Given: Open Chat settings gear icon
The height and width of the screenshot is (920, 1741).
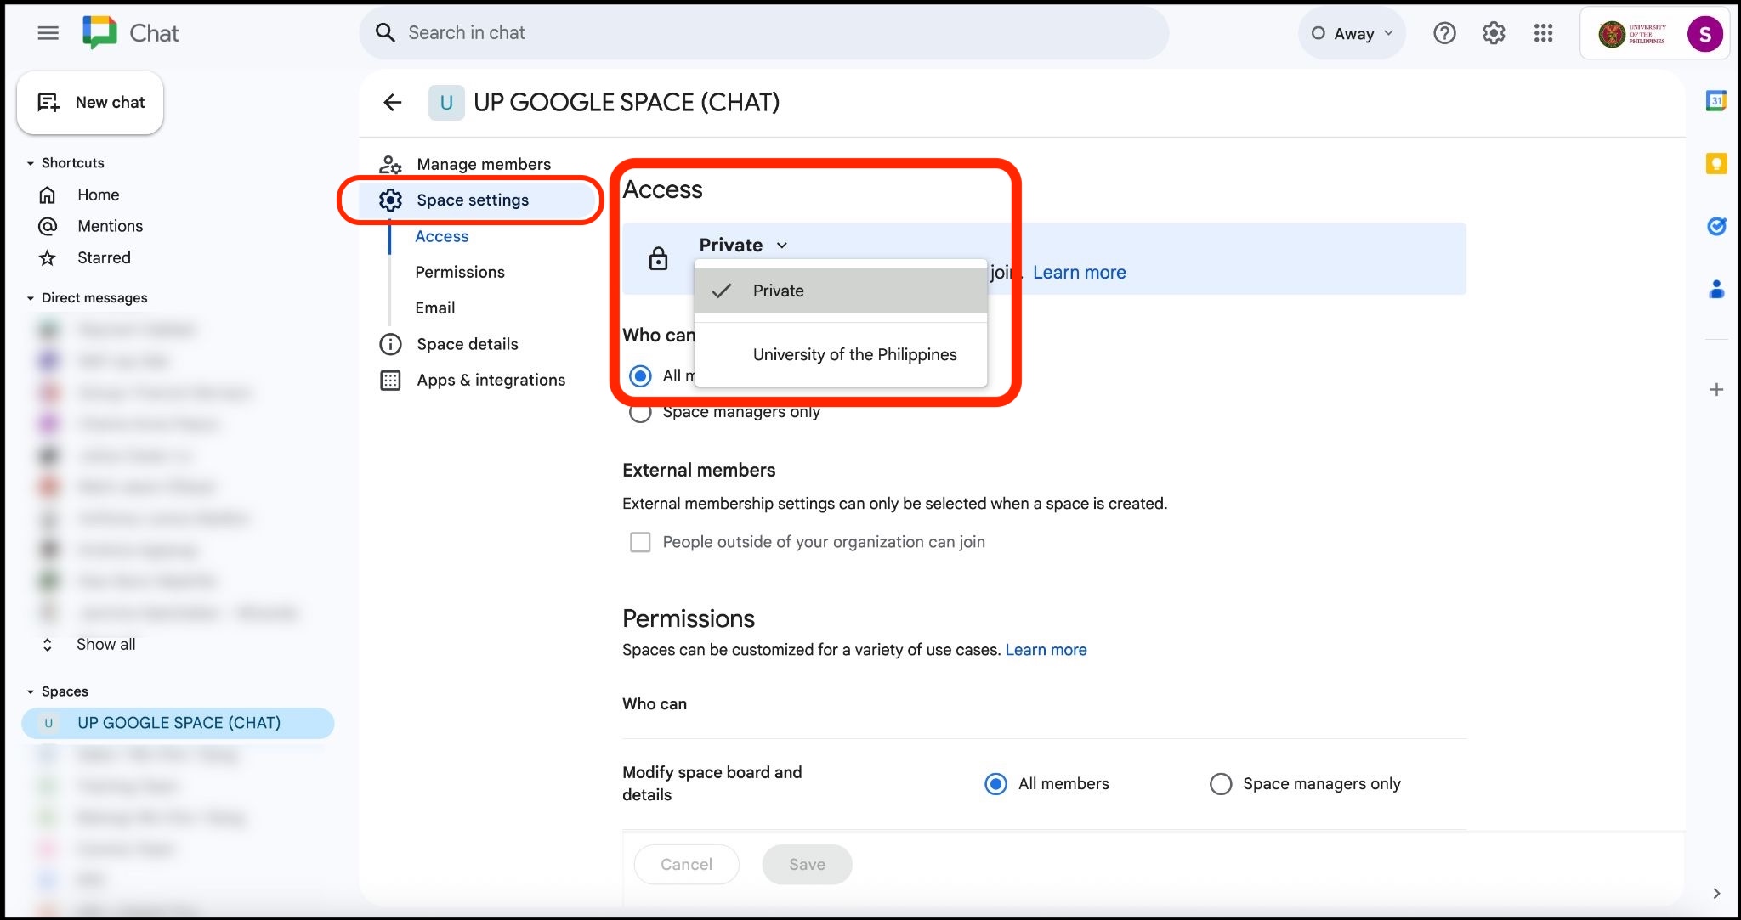Looking at the screenshot, I should pos(1494,33).
